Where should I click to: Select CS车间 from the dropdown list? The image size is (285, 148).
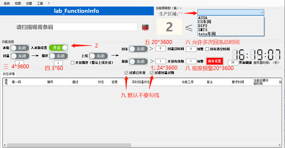pos(205,22)
